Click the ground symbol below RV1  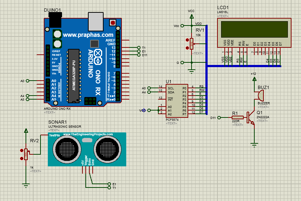192,71
